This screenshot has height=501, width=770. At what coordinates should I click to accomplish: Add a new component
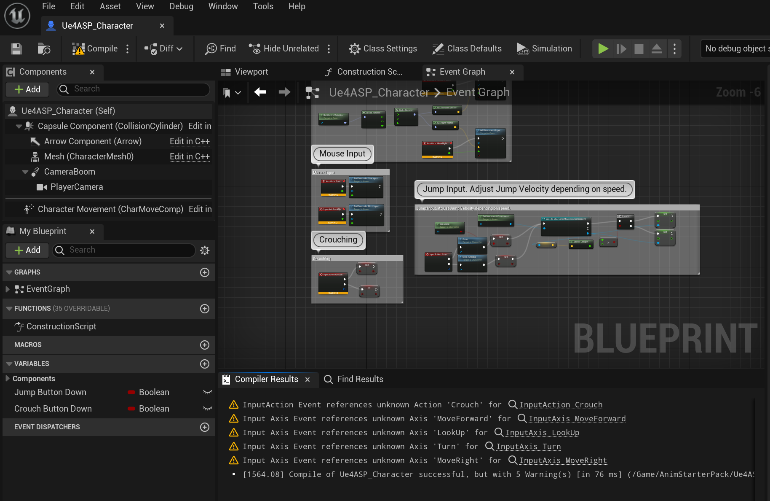[x=27, y=89]
